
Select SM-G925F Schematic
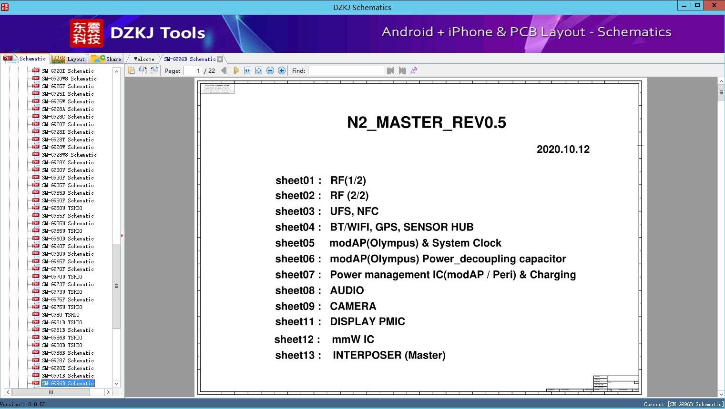tap(68, 86)
